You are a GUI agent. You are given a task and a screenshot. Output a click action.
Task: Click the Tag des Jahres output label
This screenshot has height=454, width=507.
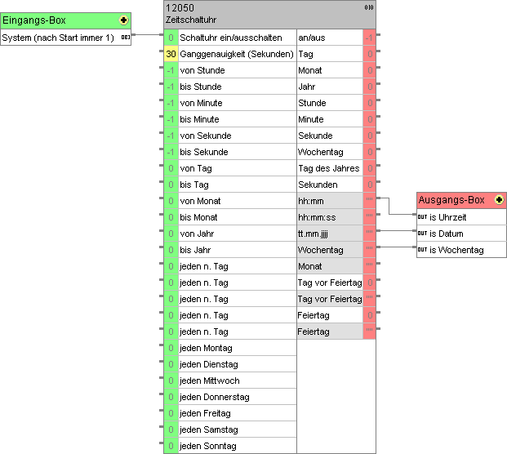point(328,168)
